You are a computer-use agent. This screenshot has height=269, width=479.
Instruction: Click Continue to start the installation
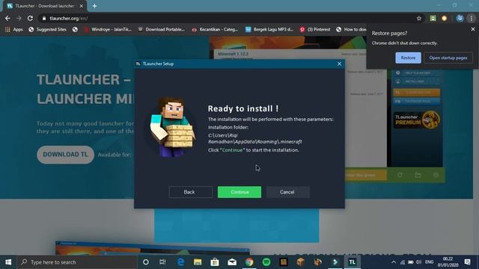coord(239,192)
